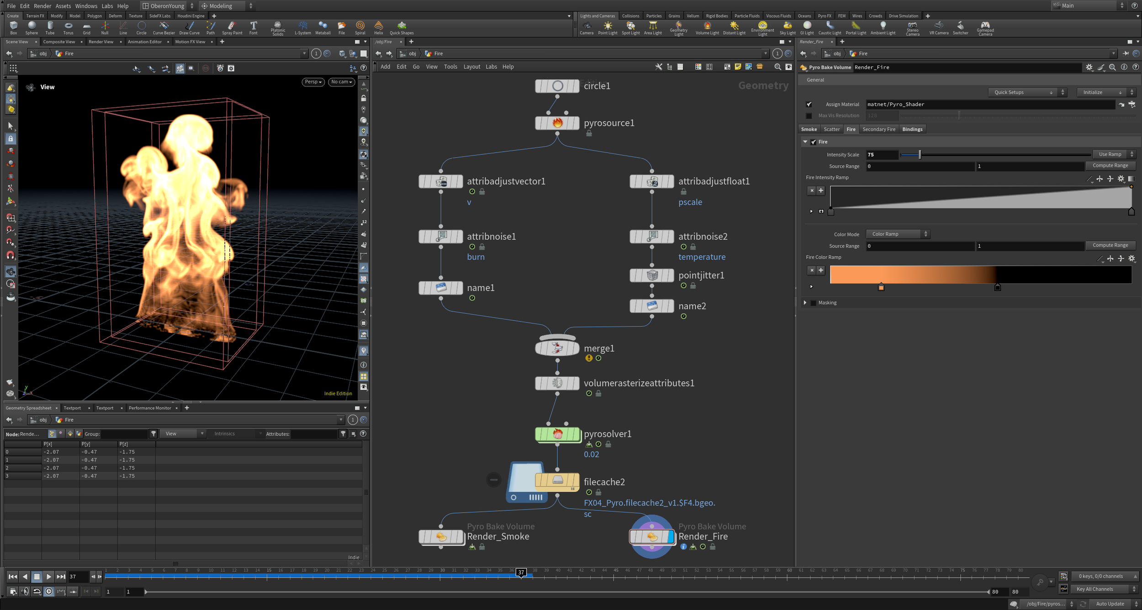Toggle the Assign Material checkbox
The height and width of the screenshot is (610, 1142).
[x=809, y=104]
